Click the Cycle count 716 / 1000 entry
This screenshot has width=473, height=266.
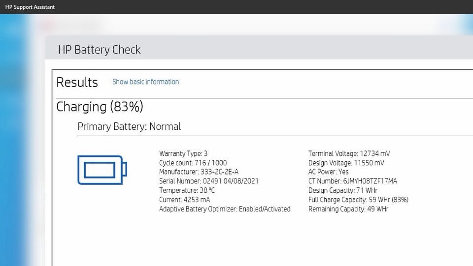[x=193, y=163]
